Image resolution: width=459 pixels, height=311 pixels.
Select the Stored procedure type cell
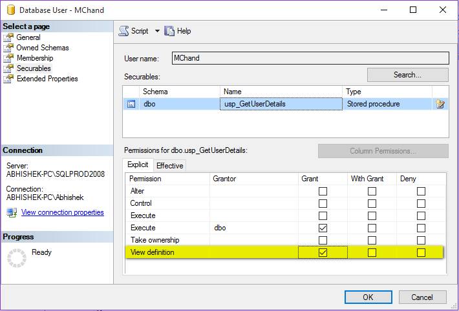pyautogui.click(x=387, y=104)
